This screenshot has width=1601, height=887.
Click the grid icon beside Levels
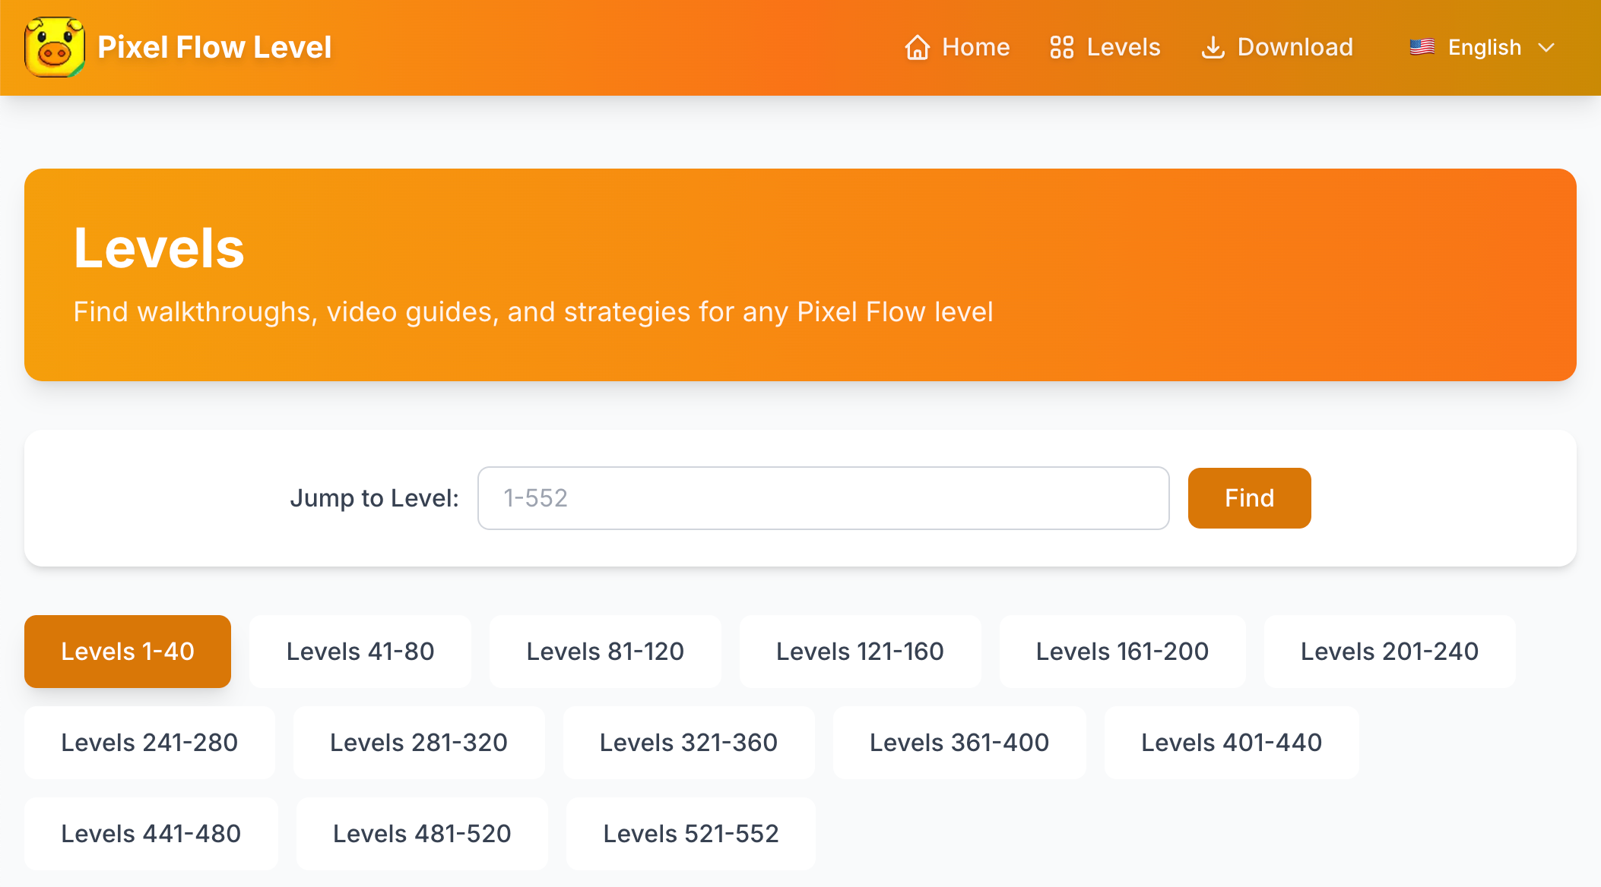[1062, 47]
